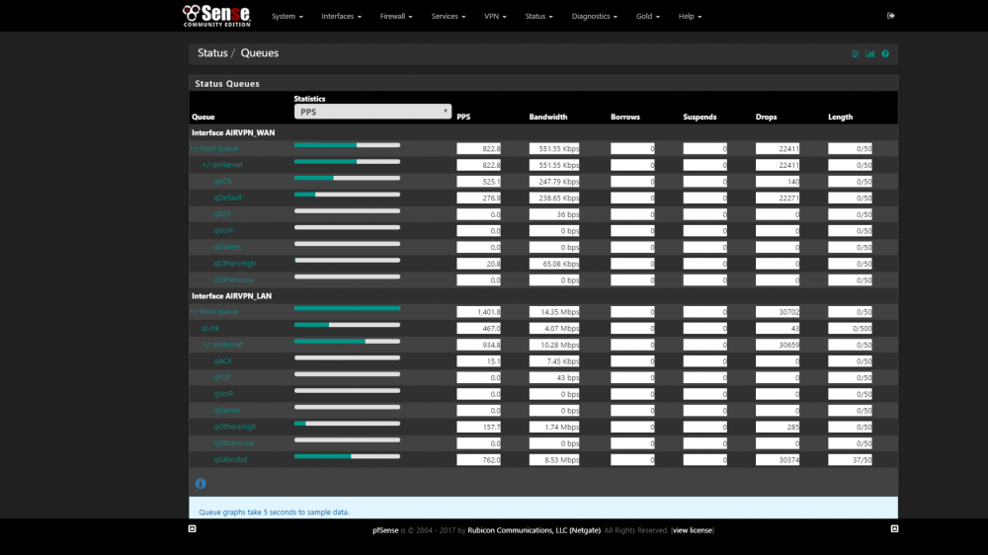This screenshot has height=555, width=988.
Task: Click the help question mark icon
Action: (885, 53)
